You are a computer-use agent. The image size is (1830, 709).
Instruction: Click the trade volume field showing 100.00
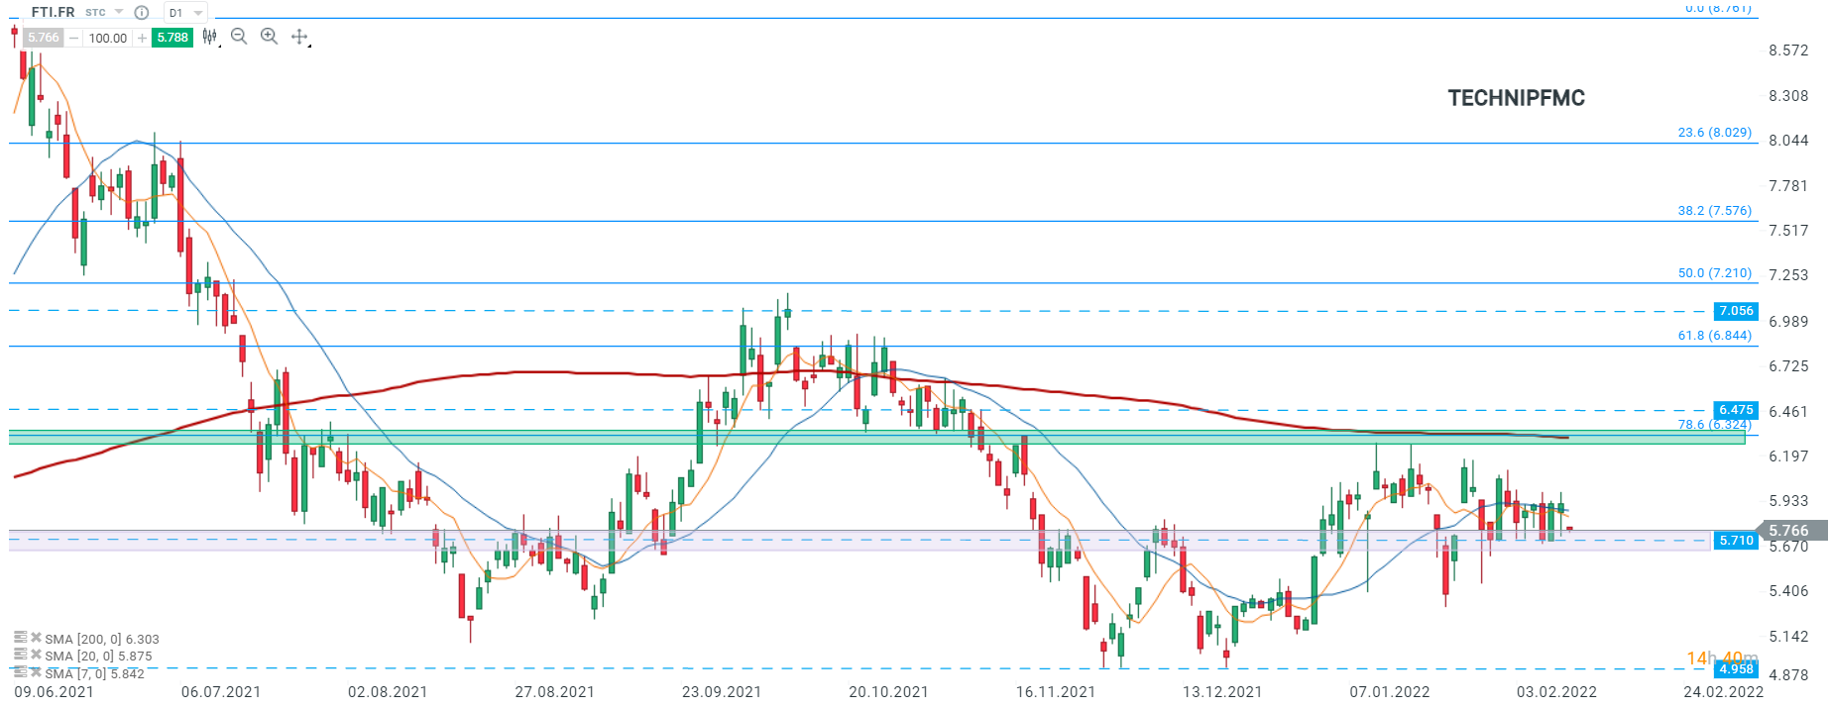108,38
